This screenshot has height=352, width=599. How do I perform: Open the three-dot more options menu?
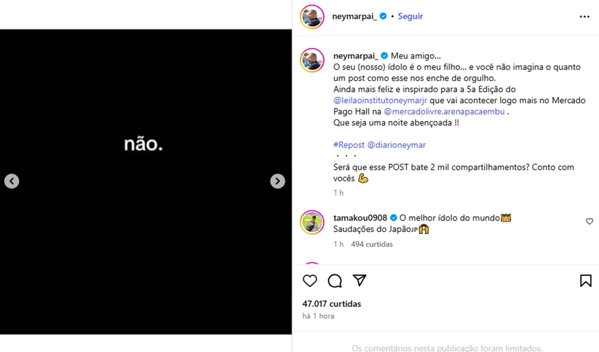(x=585, y=16)
